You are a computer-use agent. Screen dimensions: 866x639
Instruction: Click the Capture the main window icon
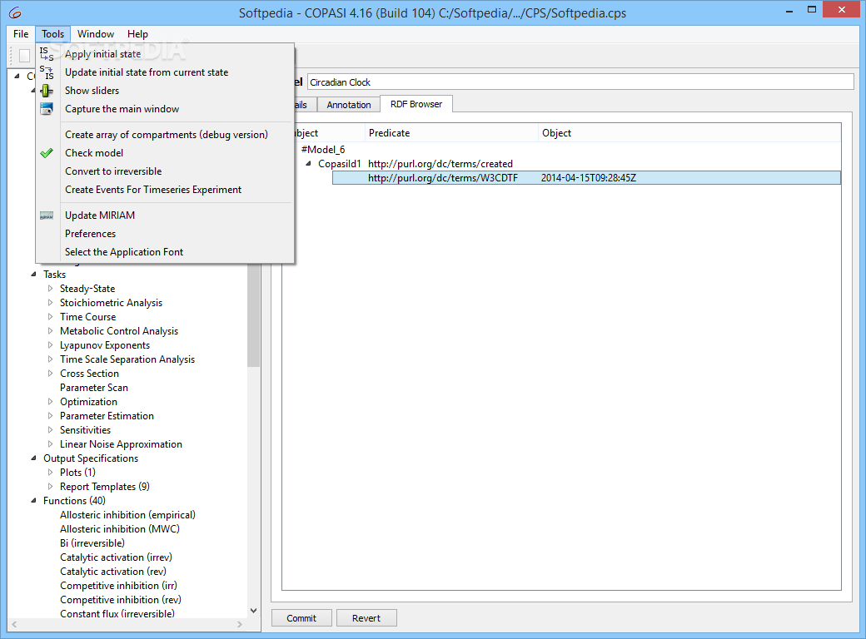point(47,109)
